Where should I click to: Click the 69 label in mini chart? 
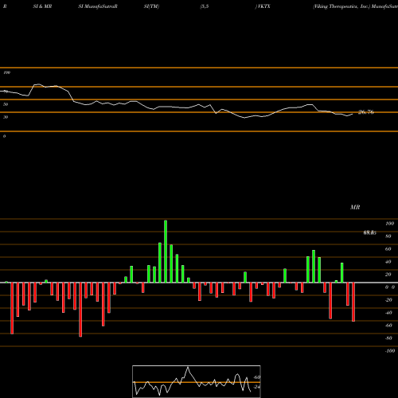click(257, 377)
